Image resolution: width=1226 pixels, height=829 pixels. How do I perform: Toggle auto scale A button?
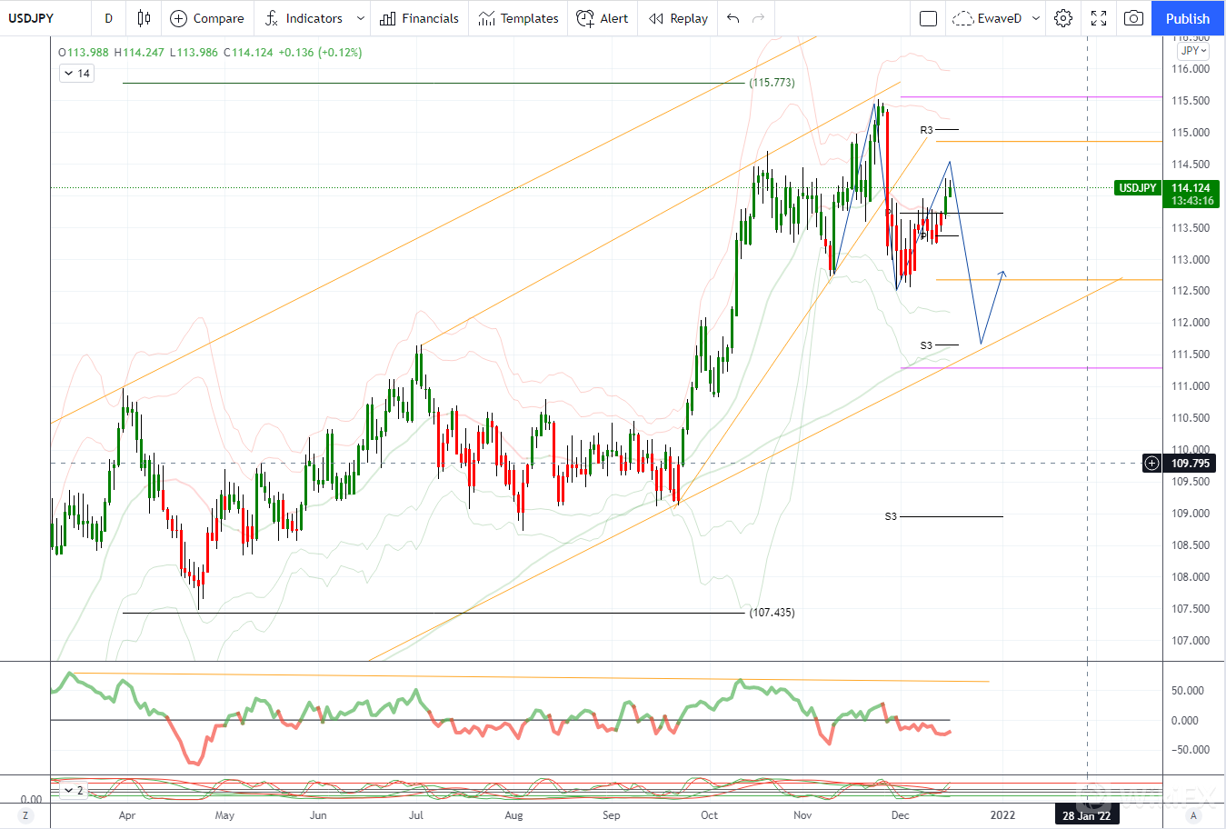tap(1194, 815)
